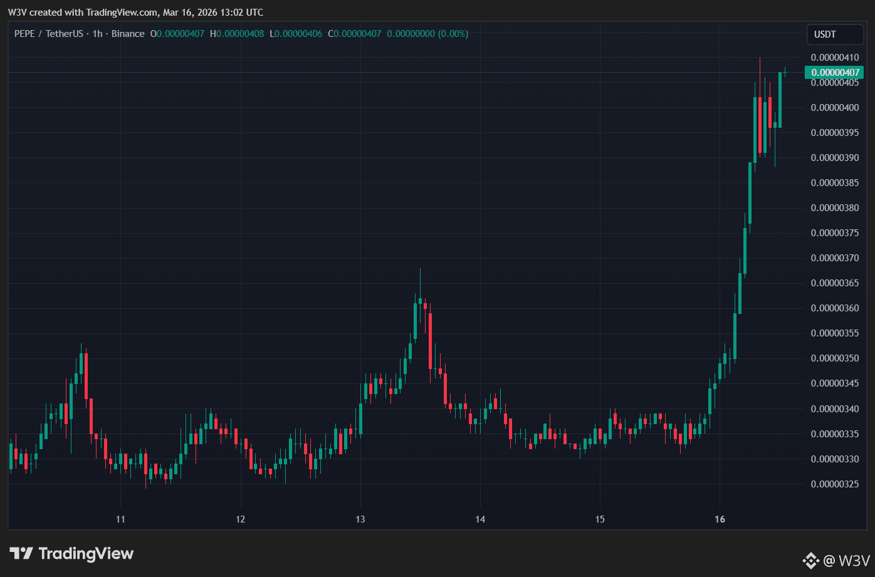Click the current price label 0.00000407 on axis
Image resolution: width=875 pixels, height=577 pixels.
(836, 72)
